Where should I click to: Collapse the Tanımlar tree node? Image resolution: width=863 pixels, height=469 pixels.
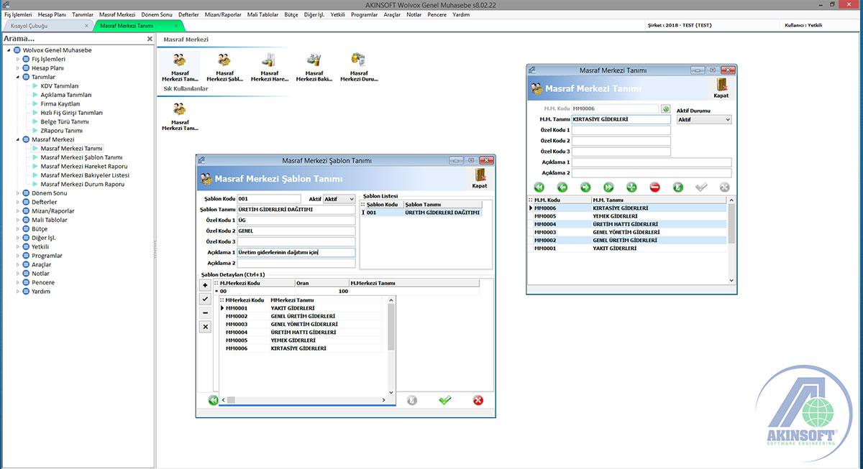click(x=18, y=77)
